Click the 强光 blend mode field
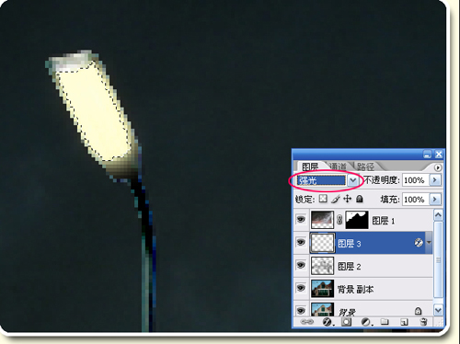460x344 pixels. pos(321,180)
